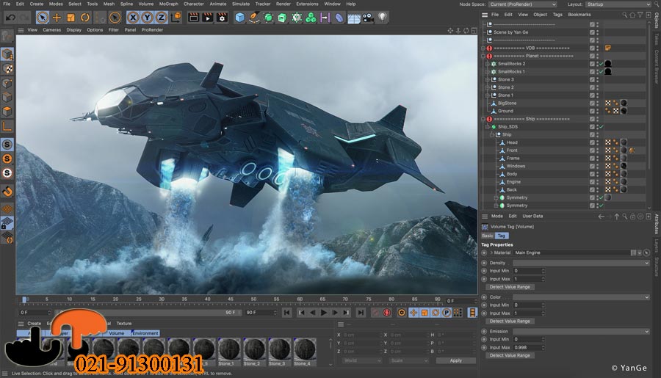Play the animation forward
The height and width of the screenshot is (378, 661).
pyautogui.click(x=324, y=313)
